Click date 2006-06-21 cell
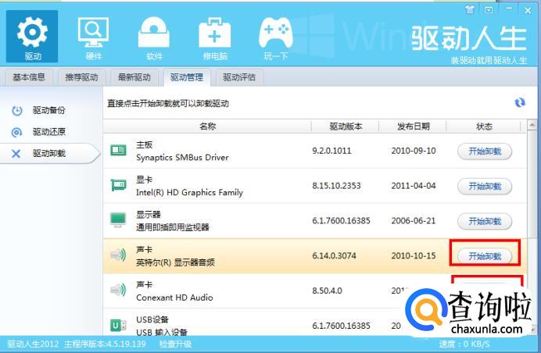541x353 pixels. click(x=414, y=220)
